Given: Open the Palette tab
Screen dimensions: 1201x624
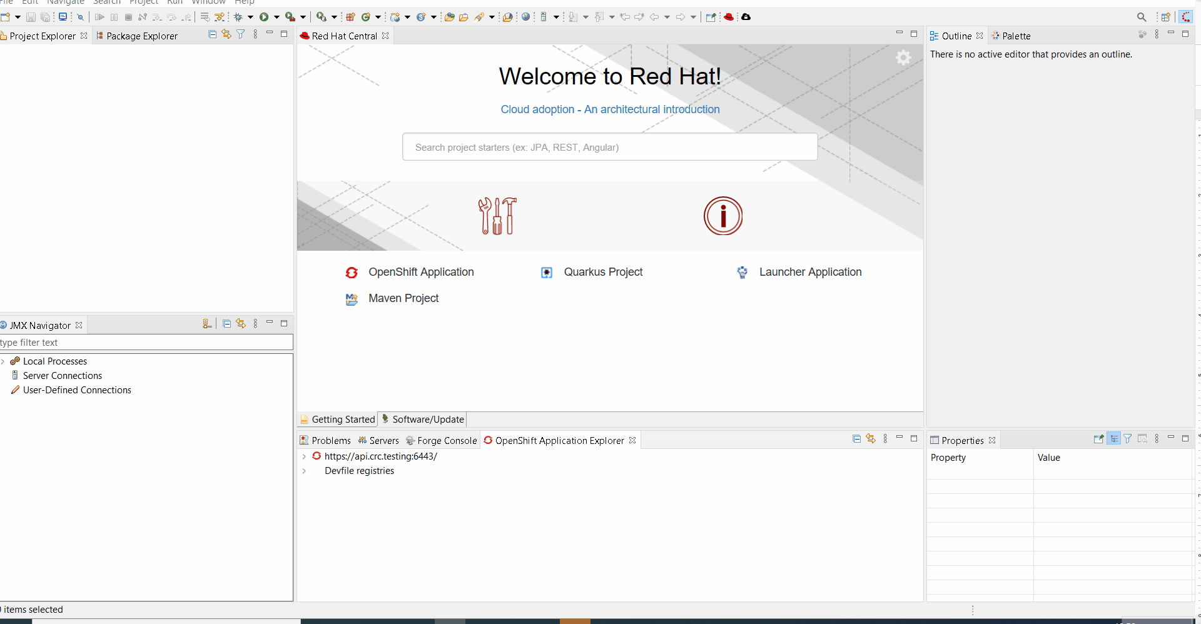Looking at the screenshot, I should point(1015,36).
